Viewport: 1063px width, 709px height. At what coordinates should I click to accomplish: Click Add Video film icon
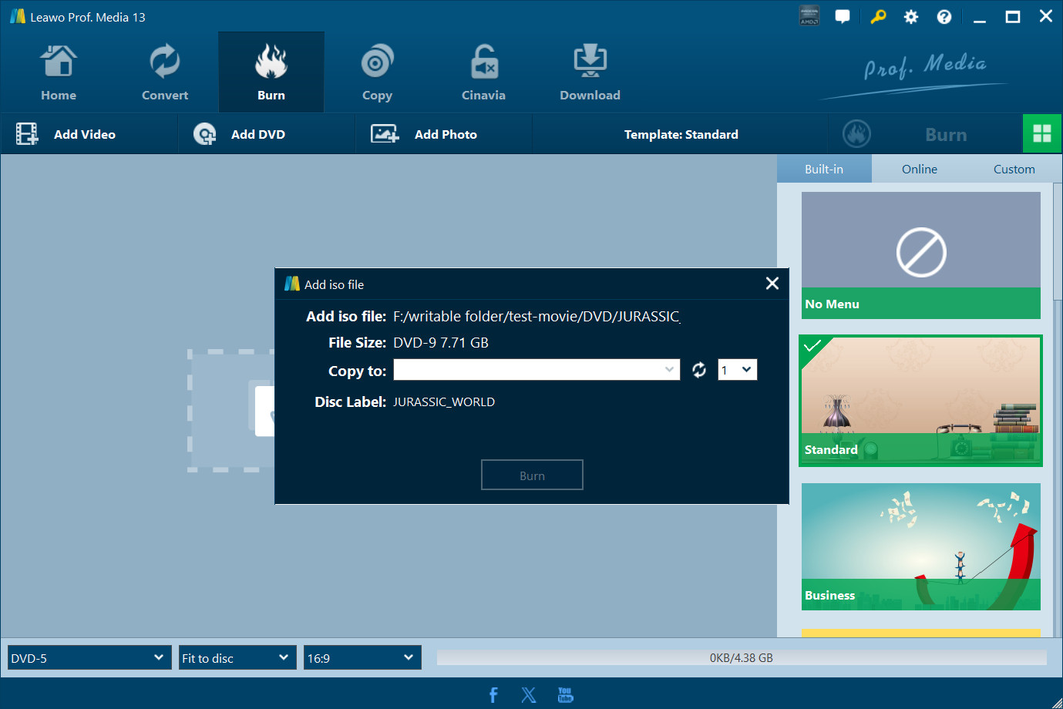[27, 134]
